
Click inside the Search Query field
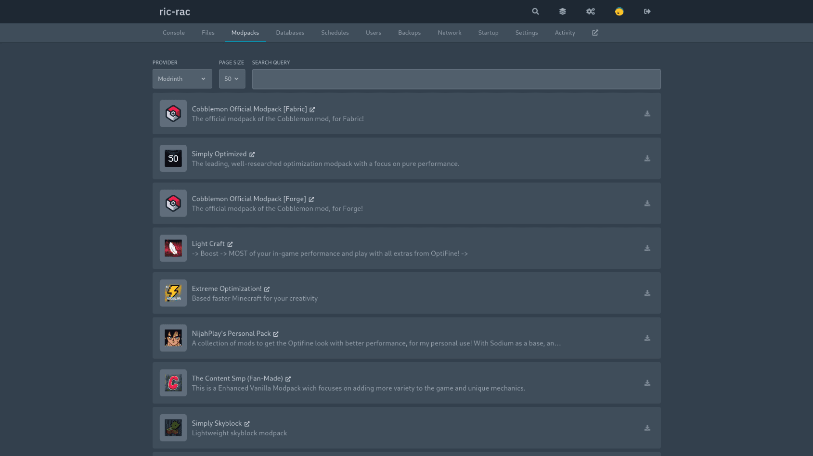(456, 79)
